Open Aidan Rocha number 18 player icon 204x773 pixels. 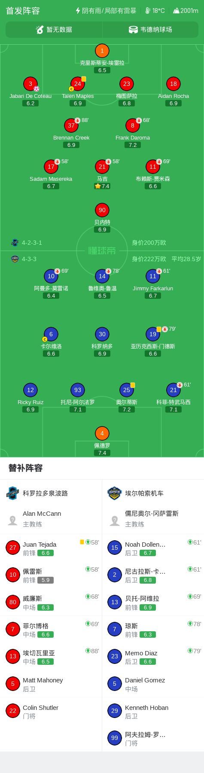pos(174,84)
